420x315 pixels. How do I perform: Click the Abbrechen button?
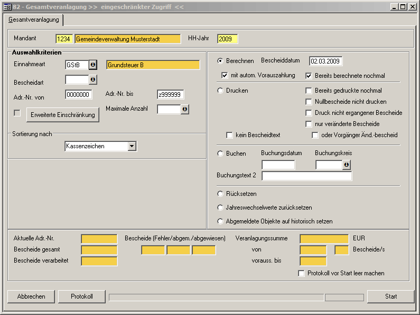(x=31, y=296)
